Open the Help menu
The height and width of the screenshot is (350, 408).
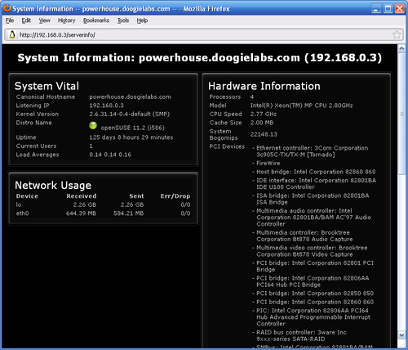[142, 20]
